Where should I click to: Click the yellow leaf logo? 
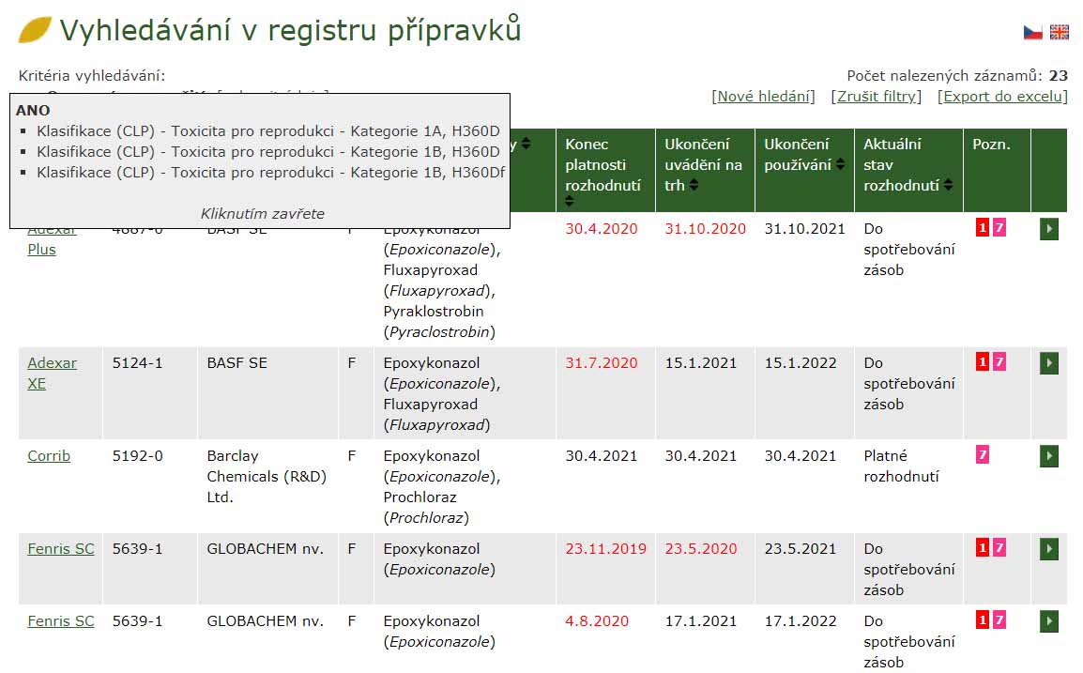(36, 31)
